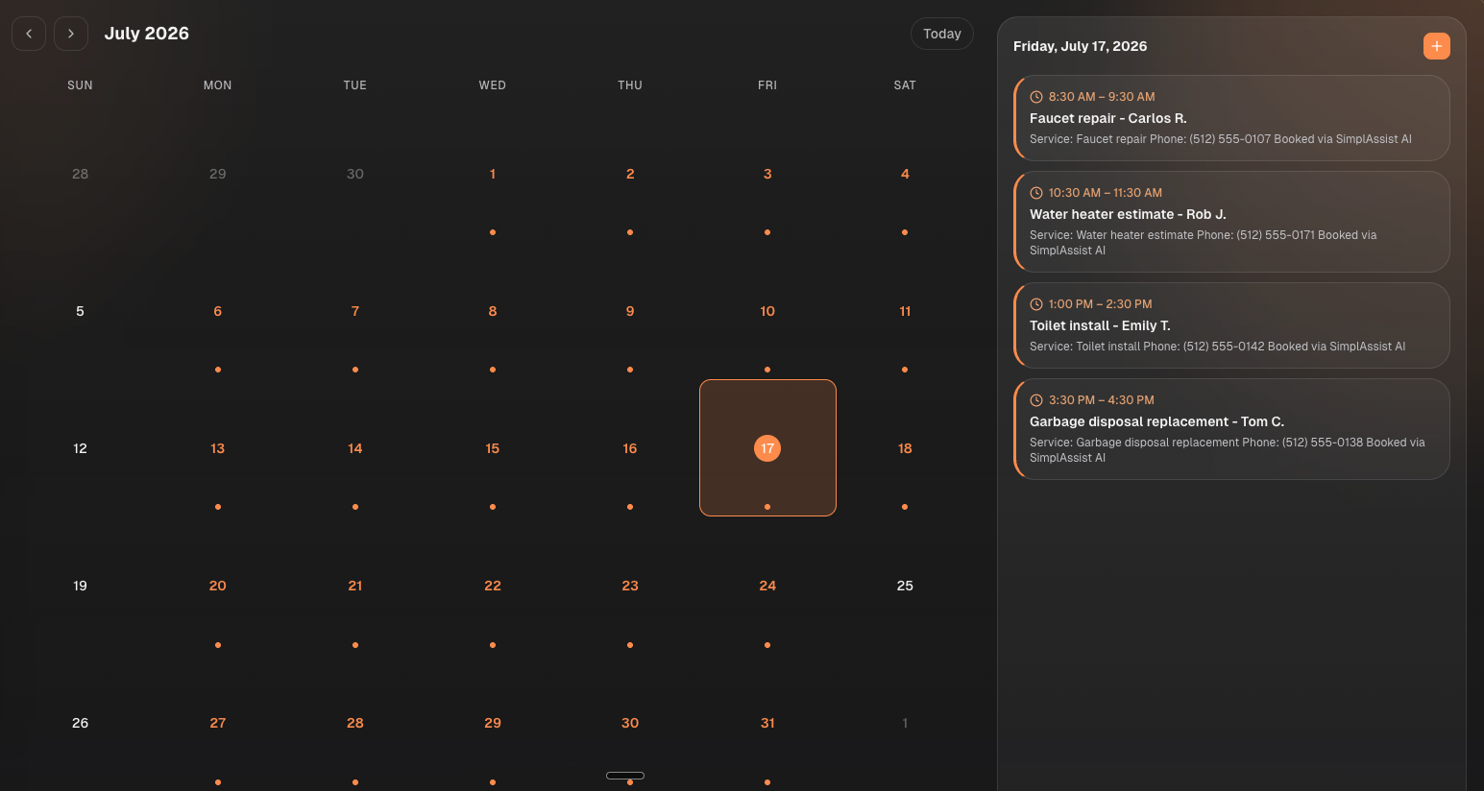This screenshot has width=1484, height=791.
Task: Select July 29 on the calendar
Action: [x=493, y=723]
